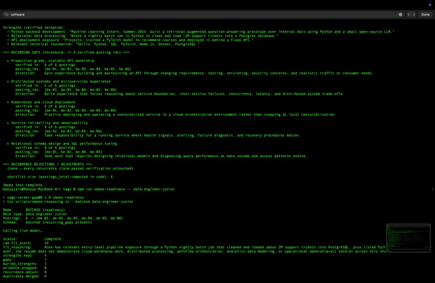Click the 'Postings: 6 -> [de-01' line
The height and width of the screenshot is (283, 435).
click(63, 218)
